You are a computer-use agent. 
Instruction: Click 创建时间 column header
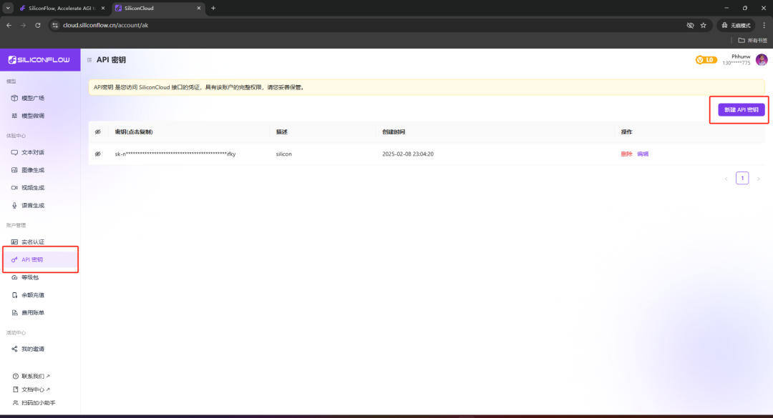coord(394,132)
